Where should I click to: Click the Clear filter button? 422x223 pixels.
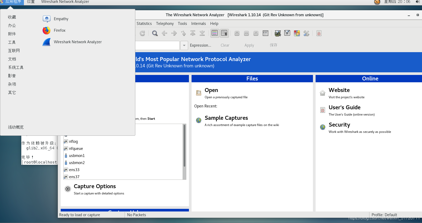click(x=225, y=45)
